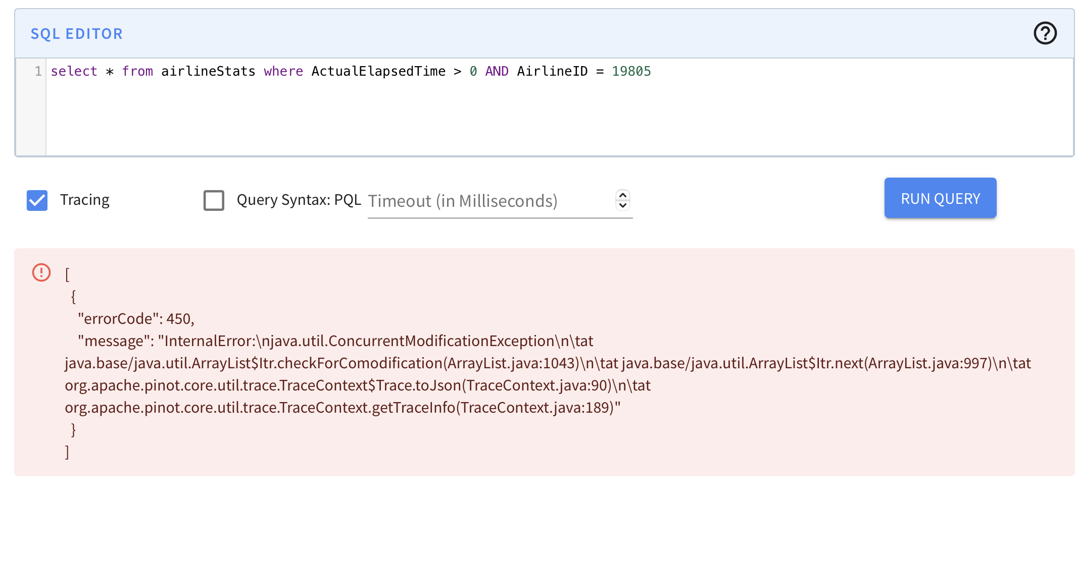The image size is (1076, 563).
Task: Increase timeout with the up arrow
Action: (x=623, y=195)
